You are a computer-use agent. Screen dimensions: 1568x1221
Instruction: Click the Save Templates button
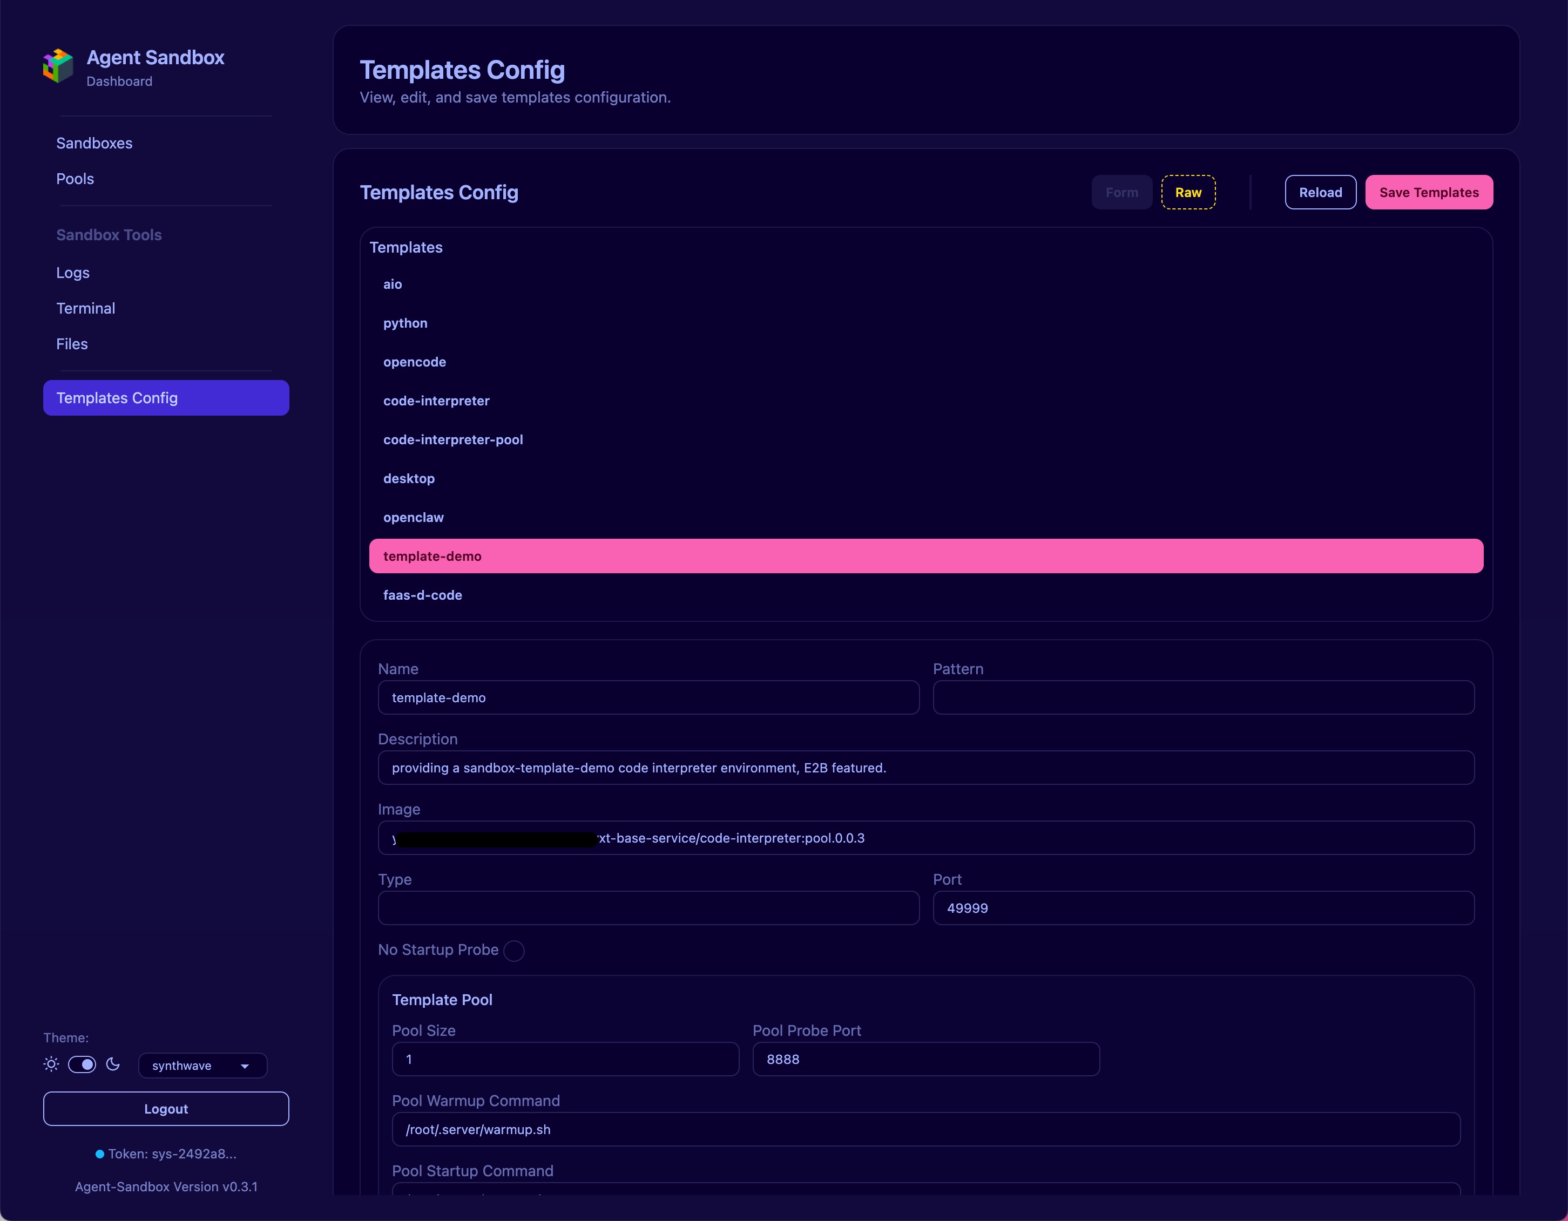coord(1428,192)
